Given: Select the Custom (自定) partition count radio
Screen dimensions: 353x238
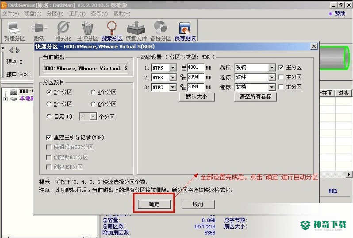Looking at the screenshot, I should click(49, 117).
